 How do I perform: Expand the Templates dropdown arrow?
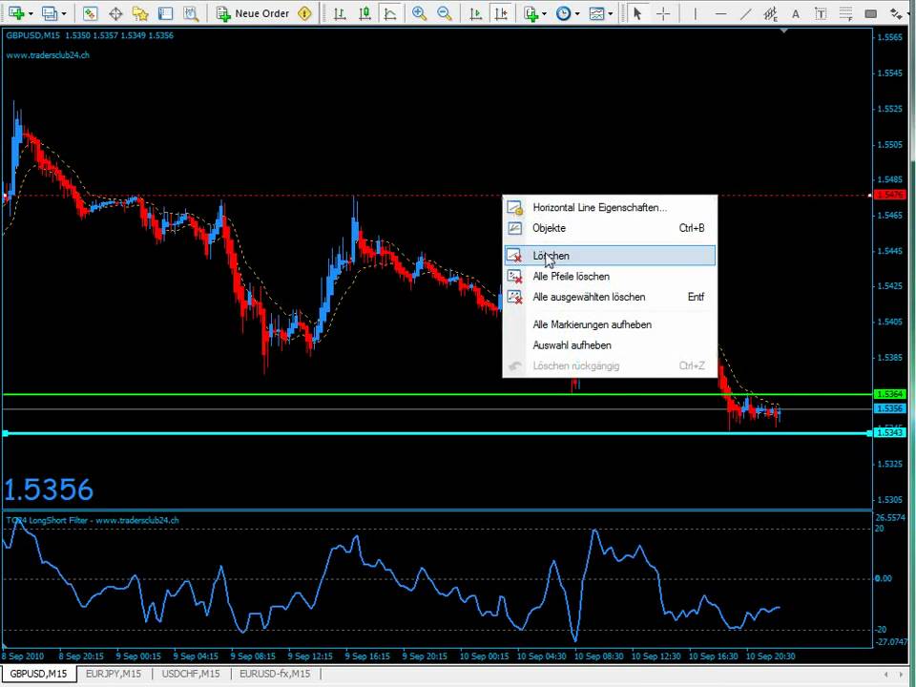tap(611, 13)
